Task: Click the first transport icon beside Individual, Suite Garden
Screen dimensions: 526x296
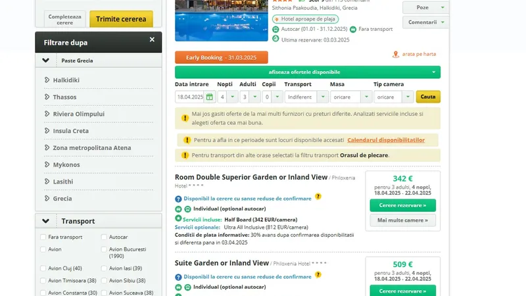Action: point(178,287)
